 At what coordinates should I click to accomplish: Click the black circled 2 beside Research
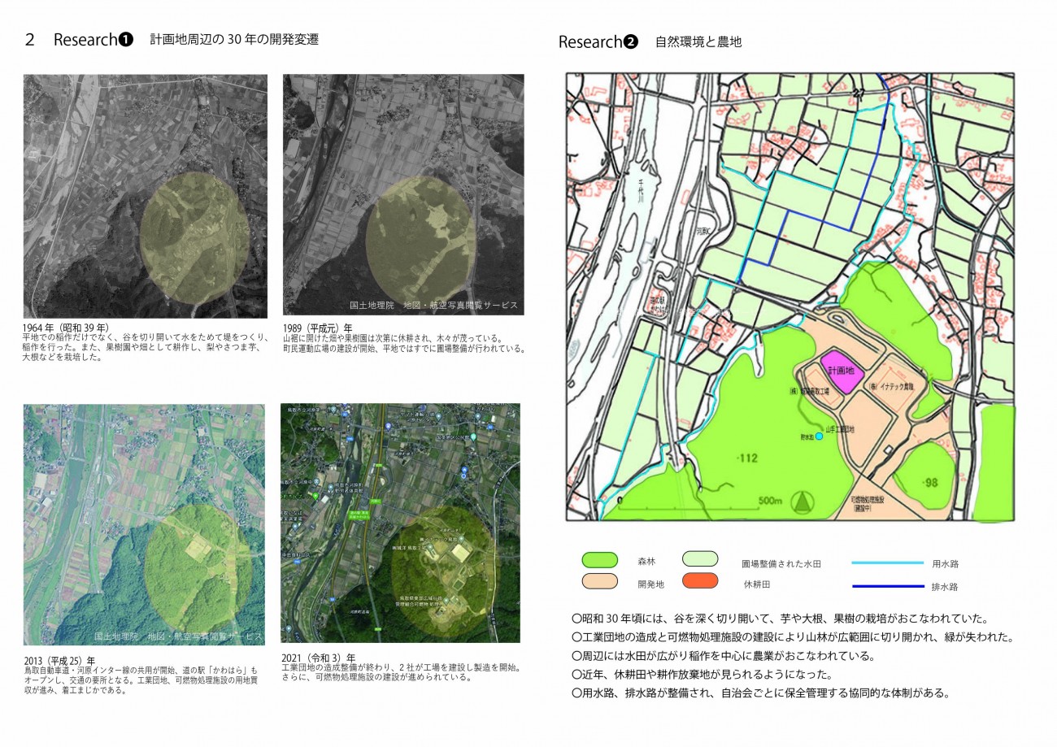630,42
